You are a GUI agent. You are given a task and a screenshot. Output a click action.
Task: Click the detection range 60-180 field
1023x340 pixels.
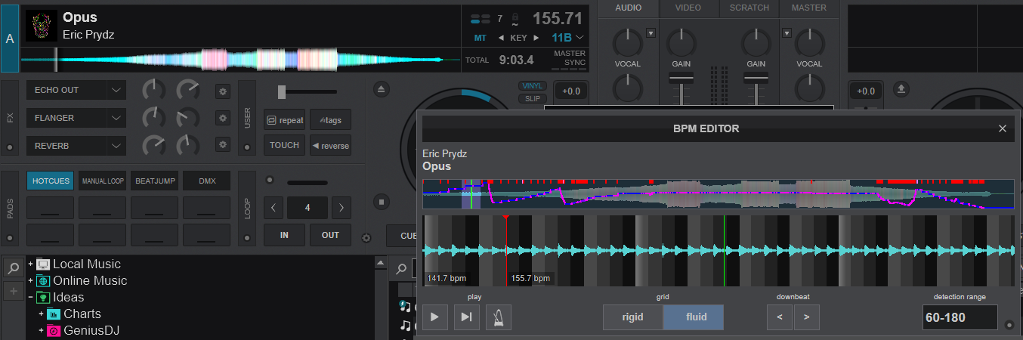pos(959,317)
